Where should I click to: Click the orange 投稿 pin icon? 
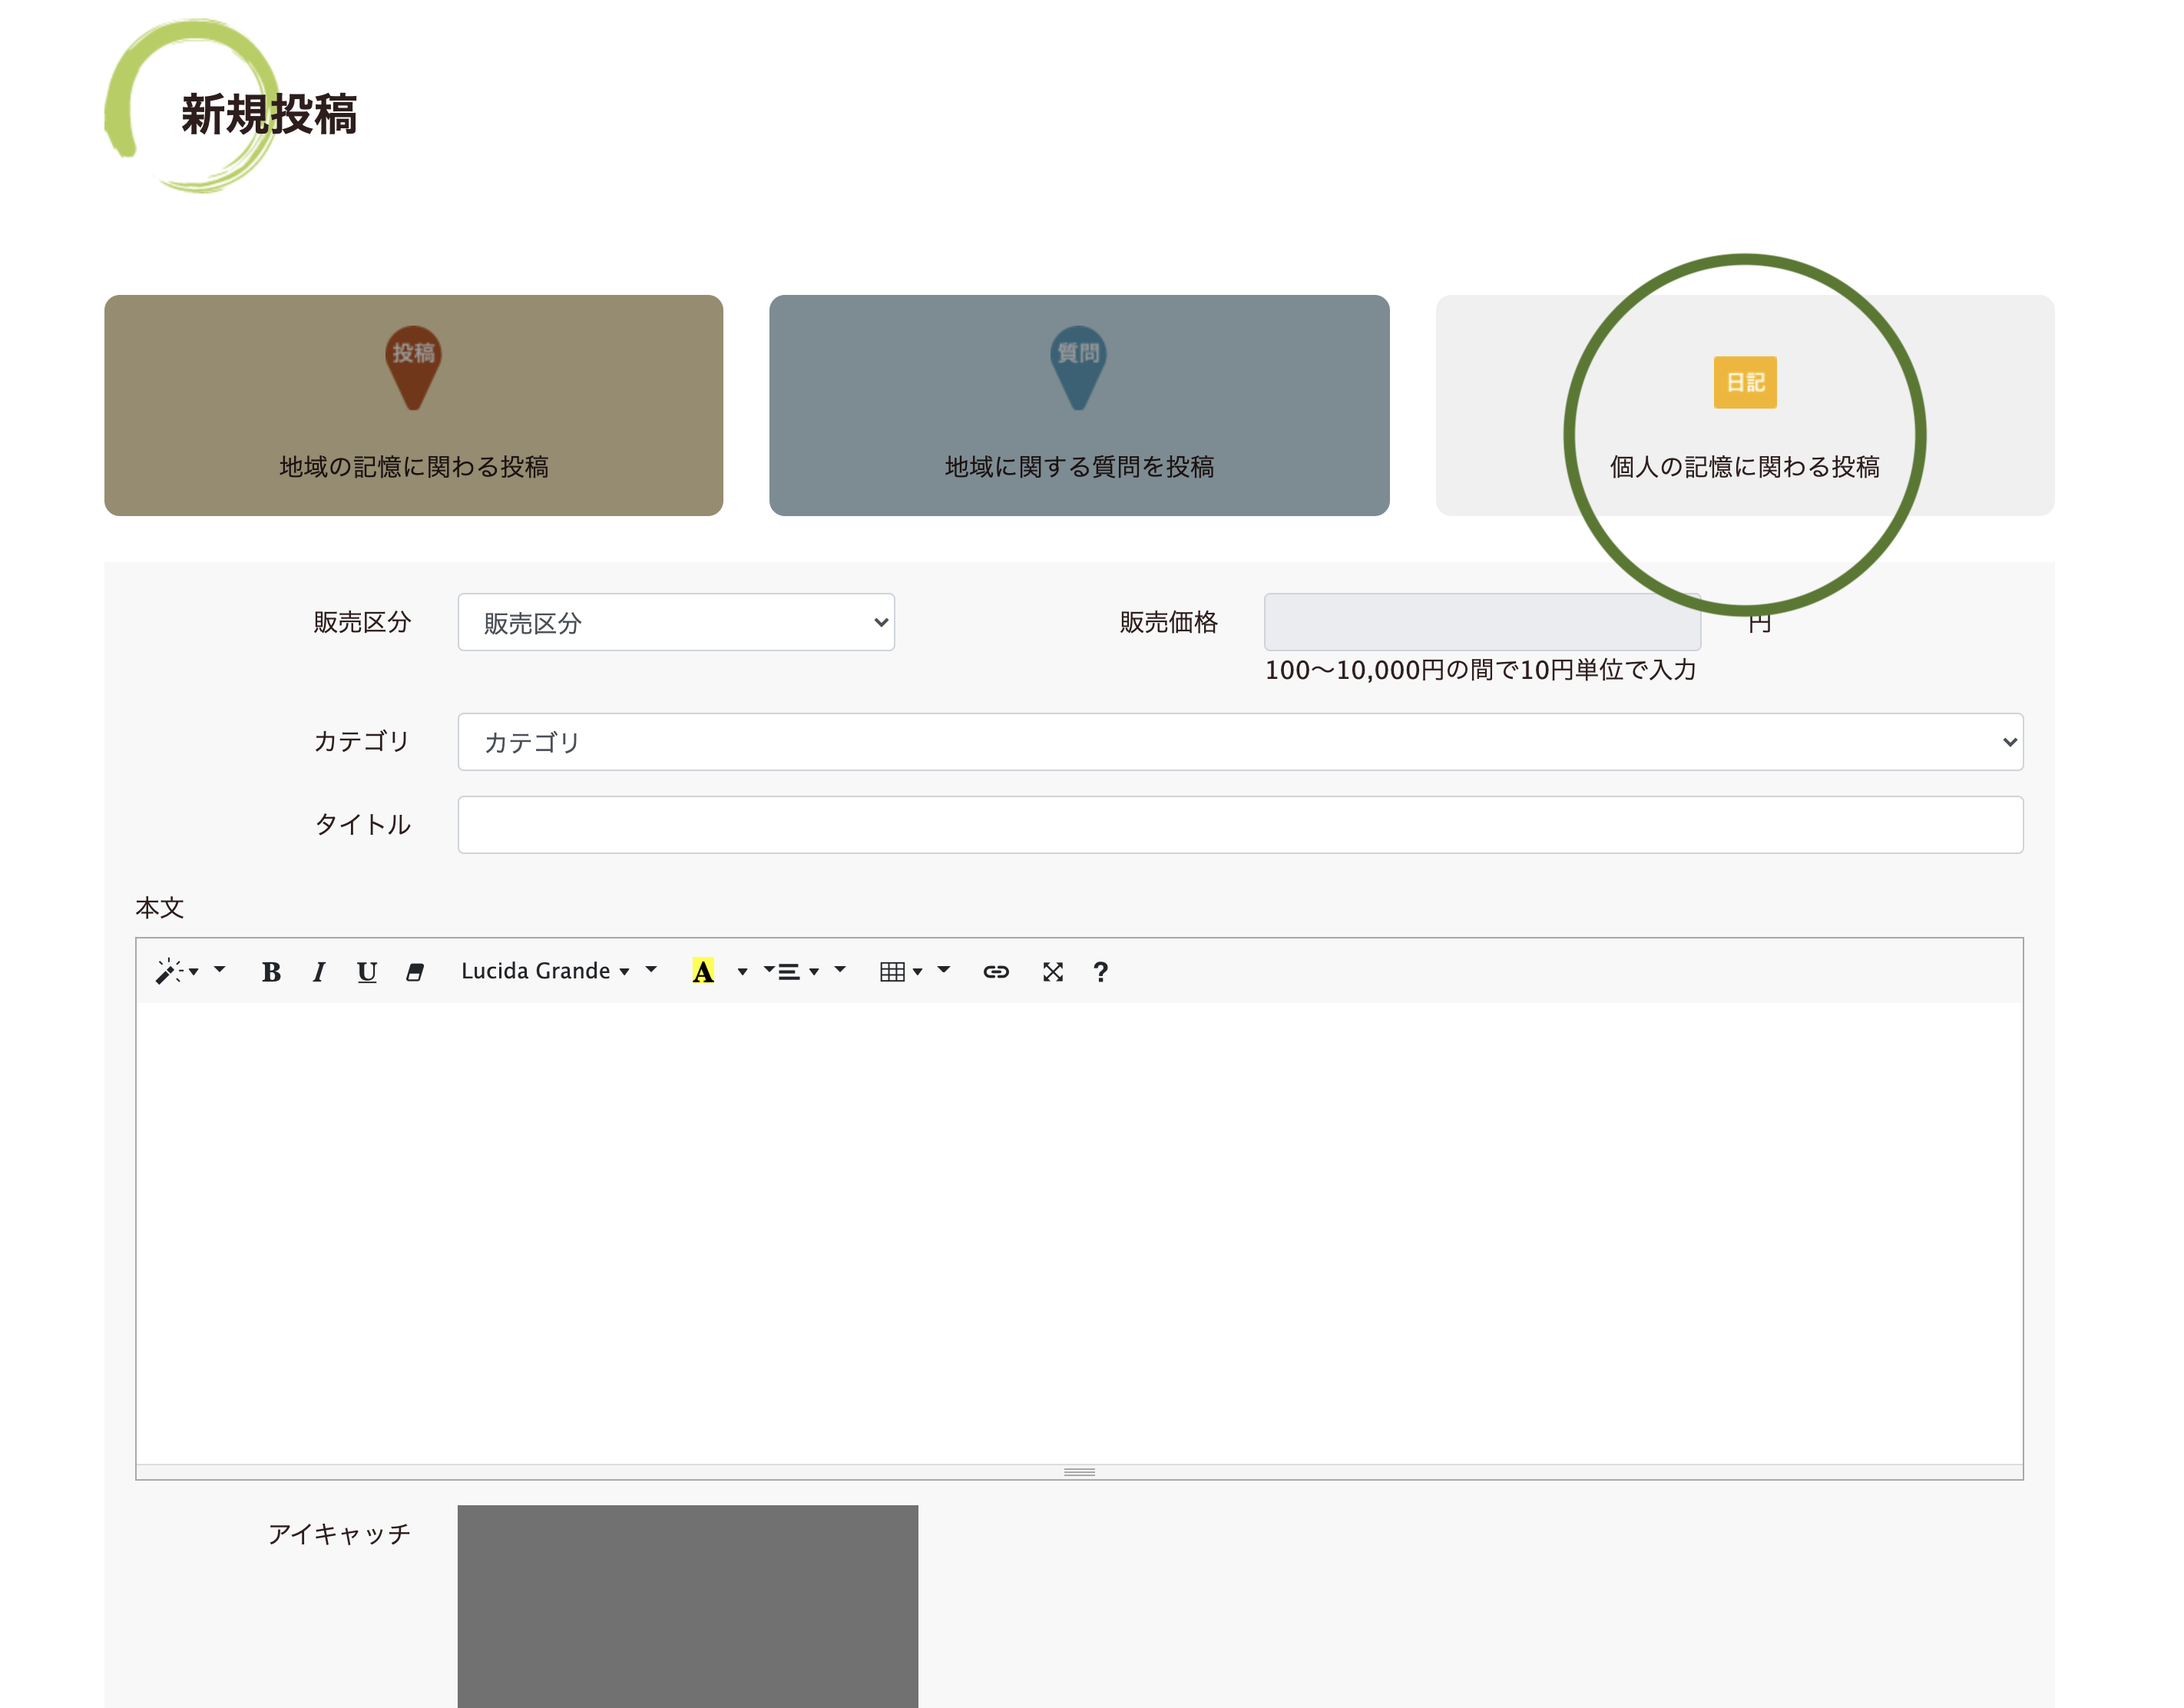(413, 367)
